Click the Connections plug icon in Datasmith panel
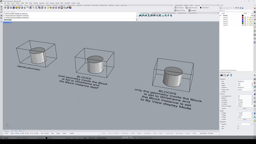256x144 pixels. (200, 8)
